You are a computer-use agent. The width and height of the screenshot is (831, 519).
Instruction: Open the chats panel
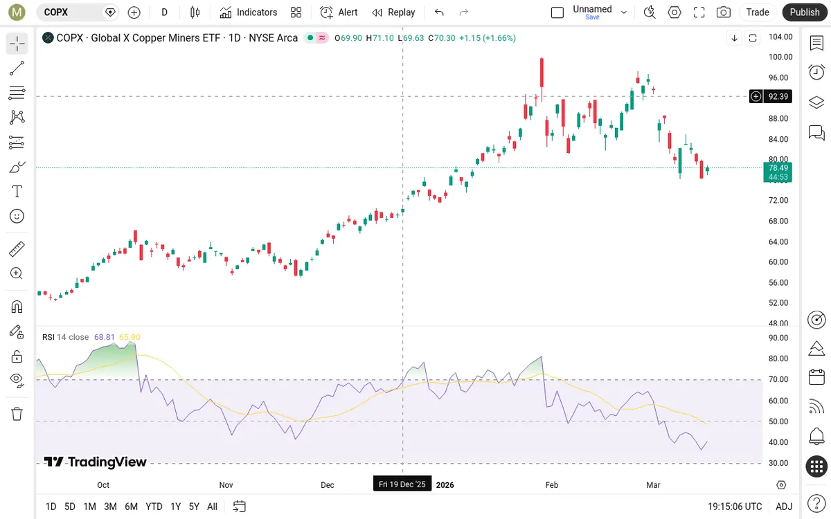click(816, 132)
